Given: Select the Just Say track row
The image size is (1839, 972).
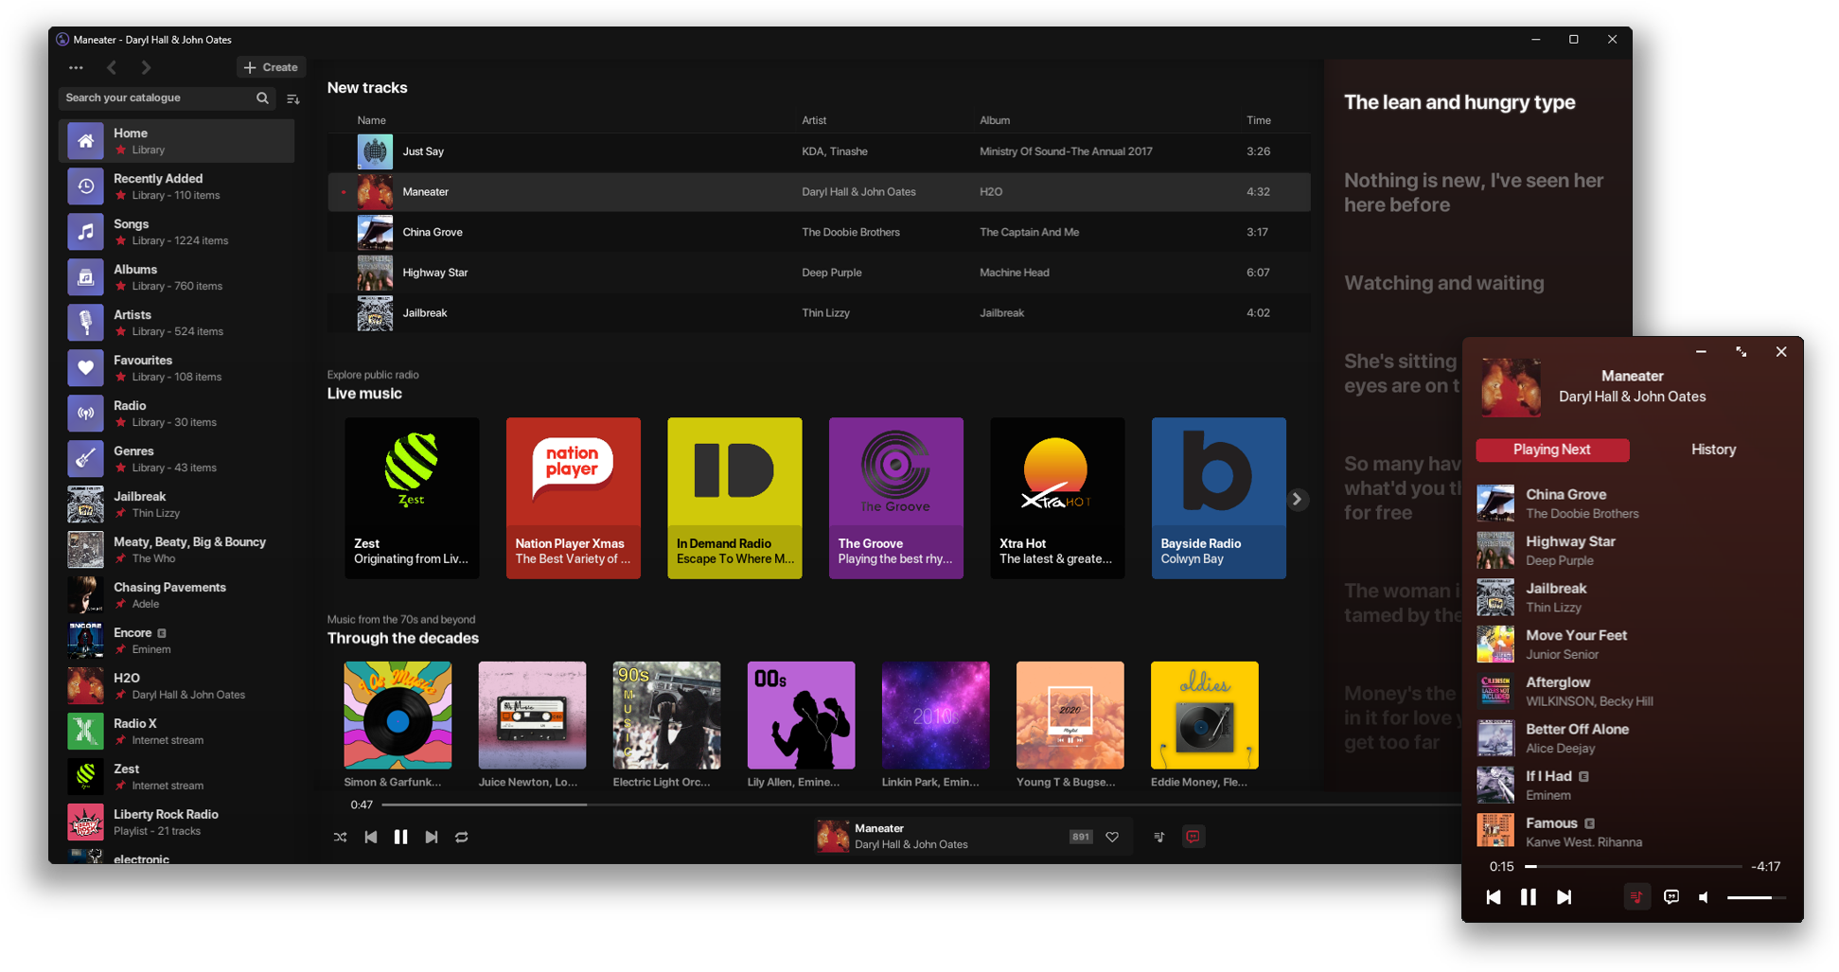Looking at the screenshot, I should point(819,151).
